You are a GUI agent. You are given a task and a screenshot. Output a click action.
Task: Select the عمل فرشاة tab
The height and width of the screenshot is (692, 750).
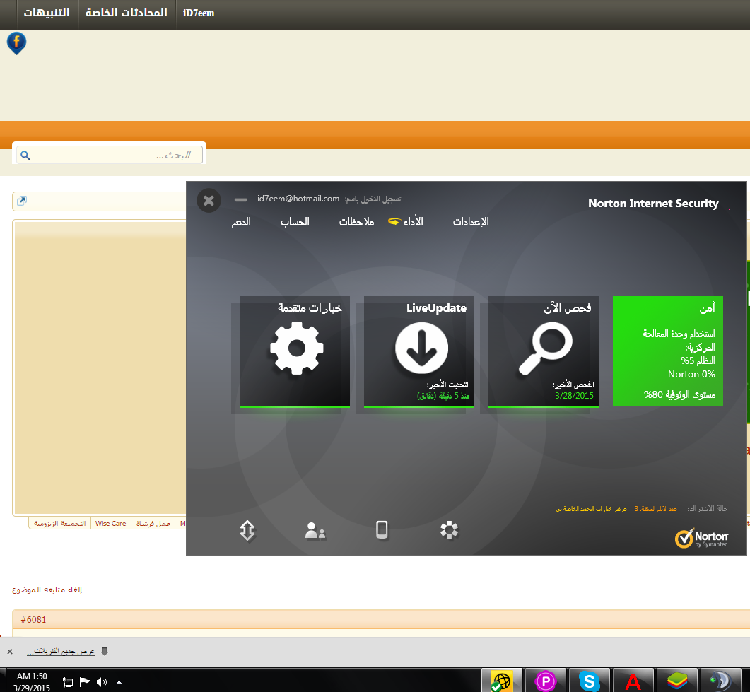[x=153, y=524]
